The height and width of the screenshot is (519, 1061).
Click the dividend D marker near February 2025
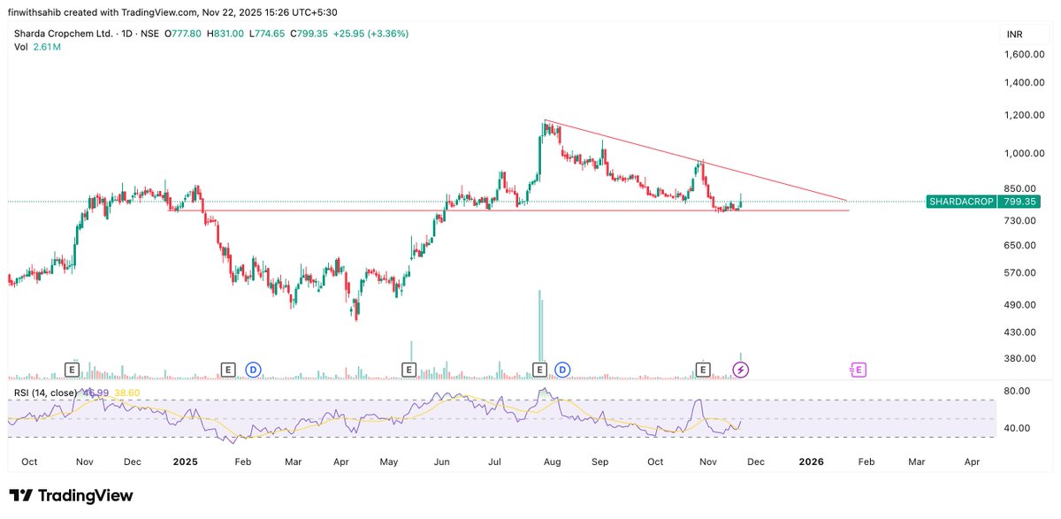point(252,370)
